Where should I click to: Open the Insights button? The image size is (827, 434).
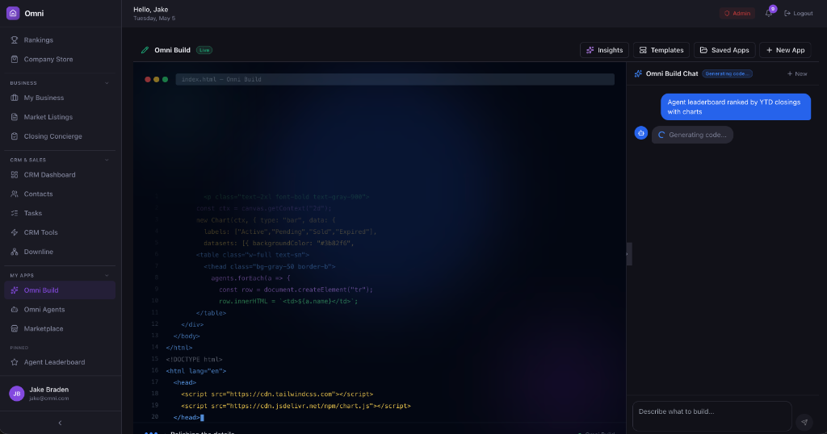point(604,50)
